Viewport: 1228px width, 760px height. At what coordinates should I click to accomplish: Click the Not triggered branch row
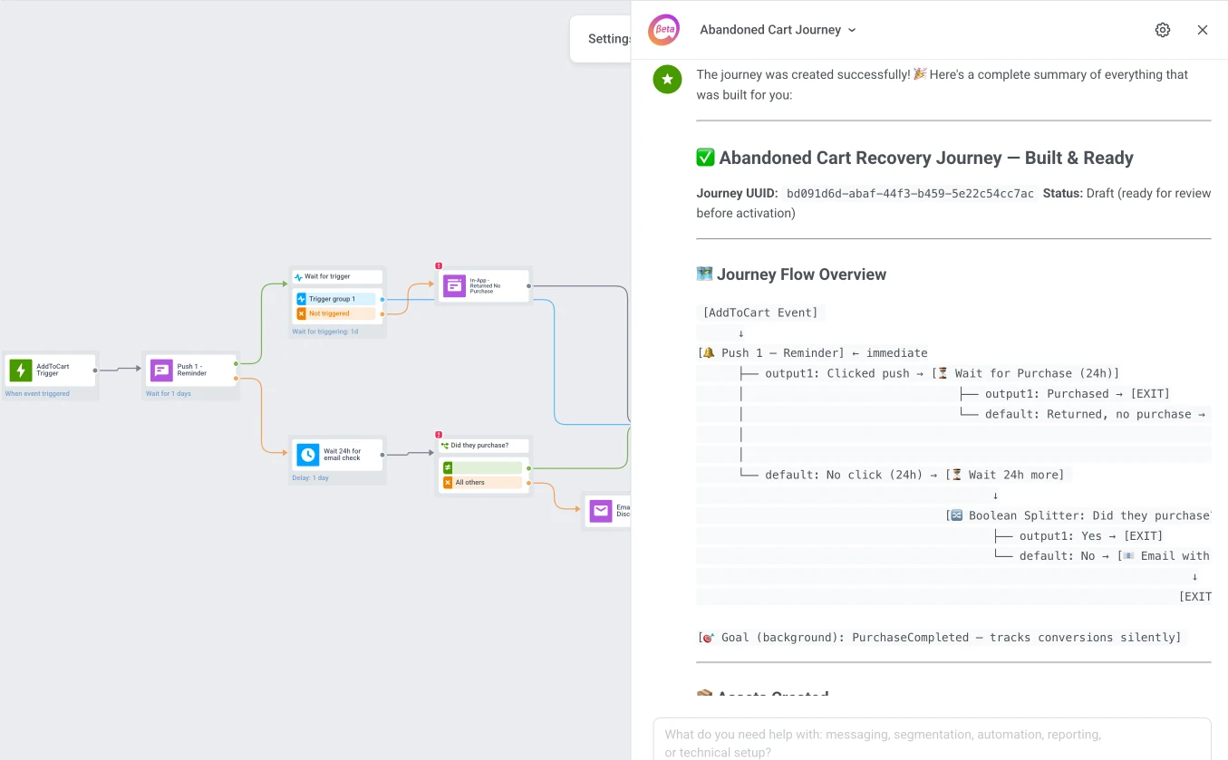point(335,313)
